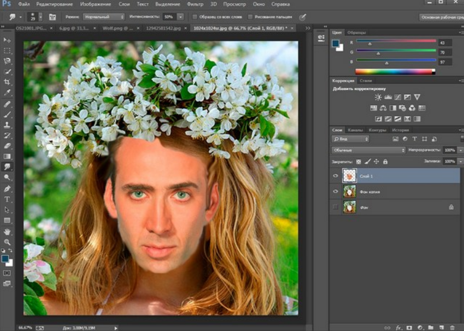Viewport: 464px width, 331px height.
Task: Click the Основная рабочая среда workspace button
Action: 441,17
